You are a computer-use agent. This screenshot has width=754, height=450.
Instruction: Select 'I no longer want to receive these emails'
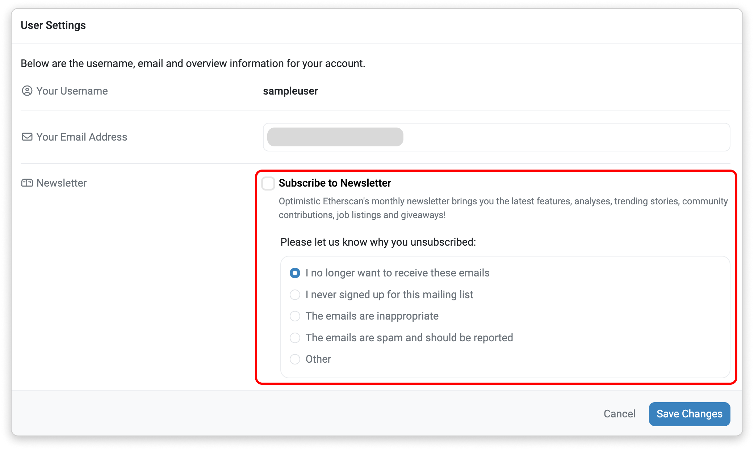point(295,273)
